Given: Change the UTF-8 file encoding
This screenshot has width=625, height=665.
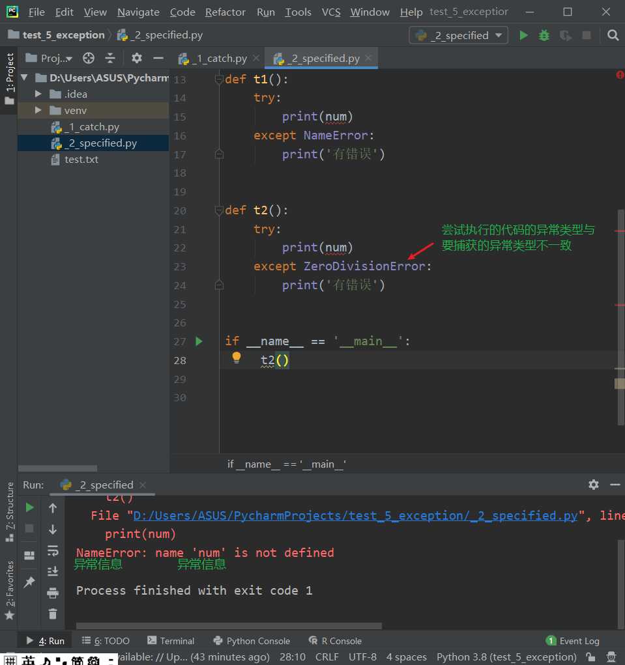Looking at the screenshot, I should click(x=362, y=657).
